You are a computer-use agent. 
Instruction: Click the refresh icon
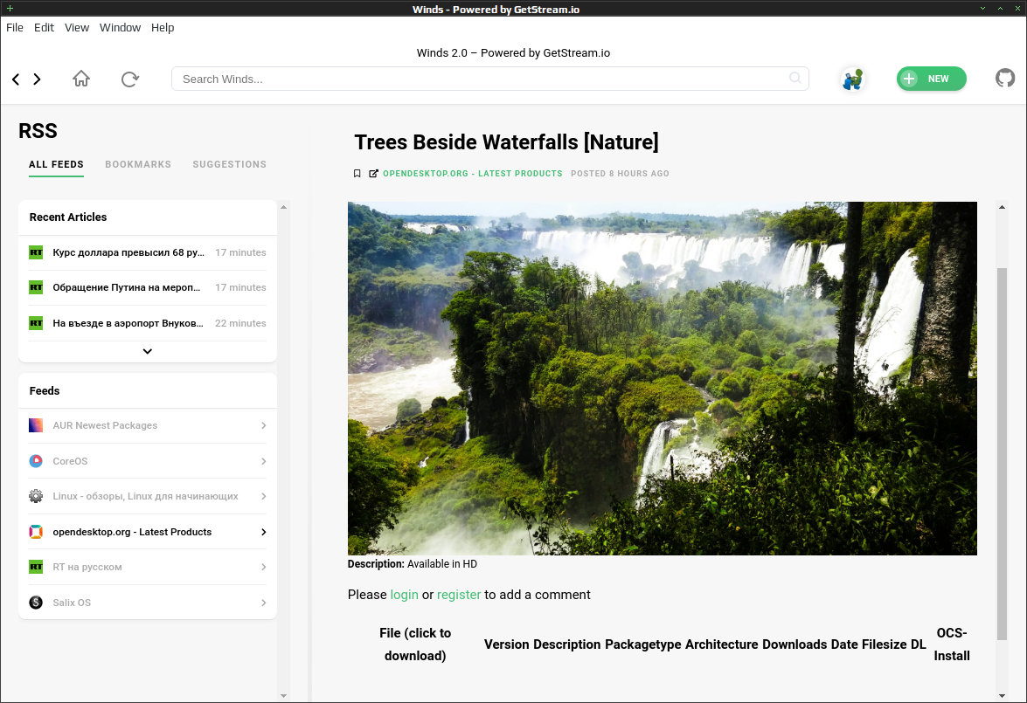pos(129,79)
